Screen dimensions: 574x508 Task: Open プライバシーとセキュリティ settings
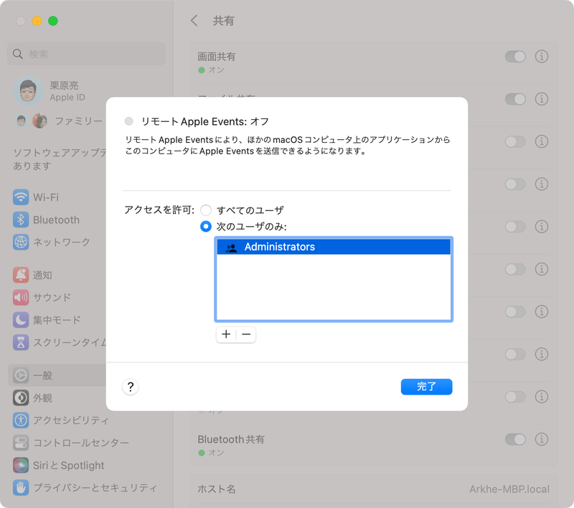79,487
